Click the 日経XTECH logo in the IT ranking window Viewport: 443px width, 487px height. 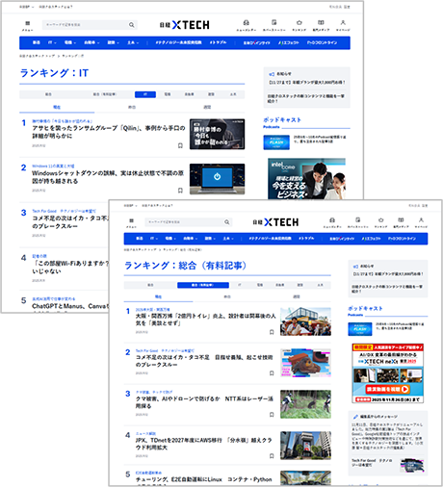[x=185, y=25]
